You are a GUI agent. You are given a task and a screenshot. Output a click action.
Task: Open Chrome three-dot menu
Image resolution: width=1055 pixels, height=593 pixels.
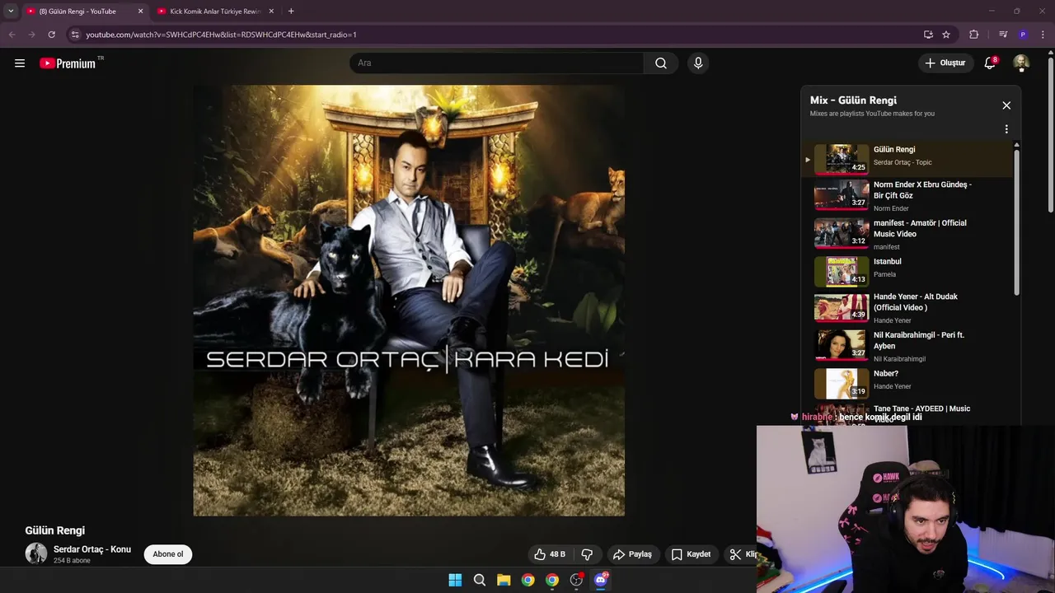coord(1043,35)
